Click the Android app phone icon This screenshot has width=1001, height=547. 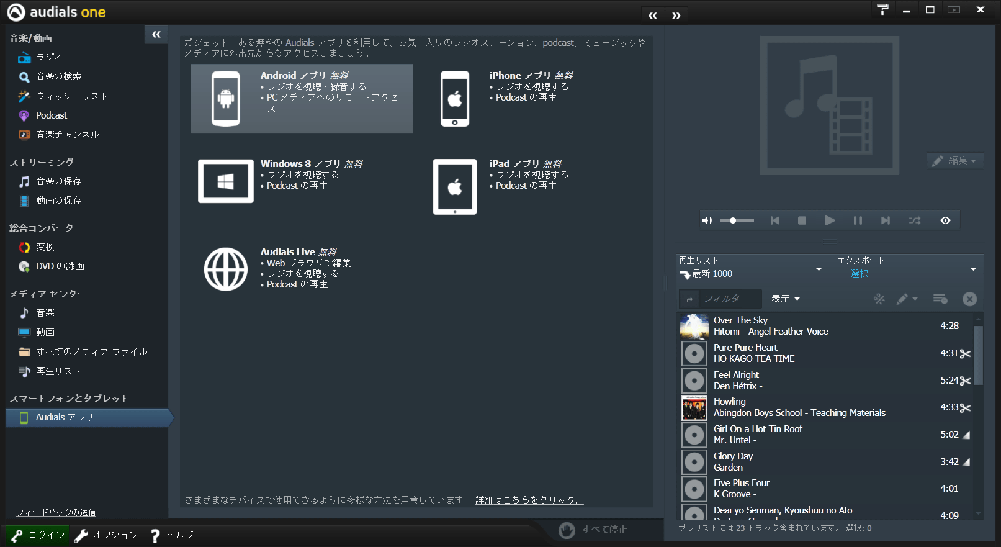click(226, 99)
